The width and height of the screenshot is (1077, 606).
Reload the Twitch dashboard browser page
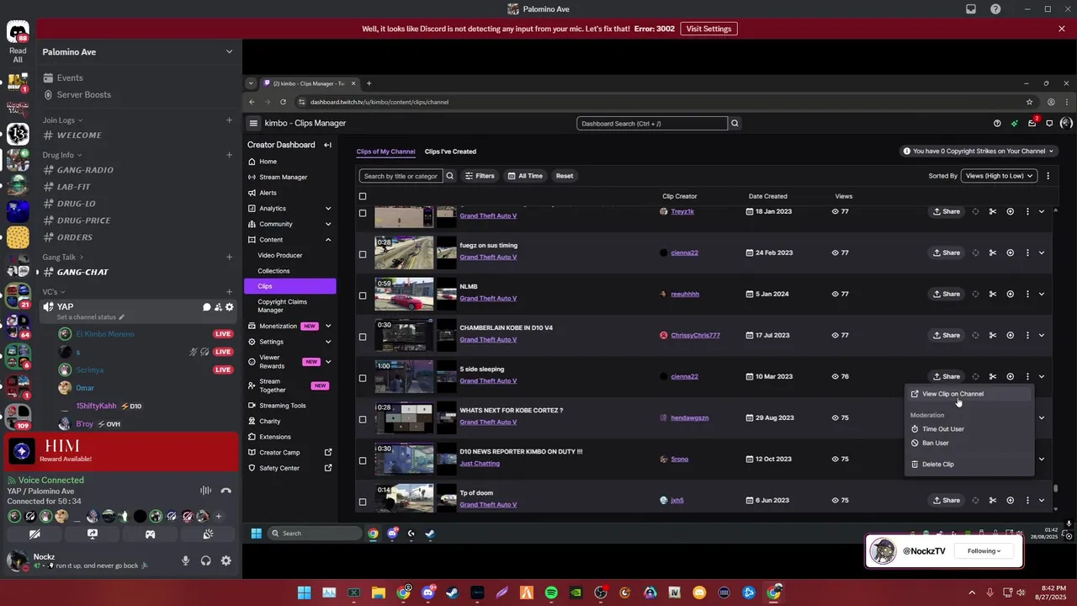coord(283,102)
